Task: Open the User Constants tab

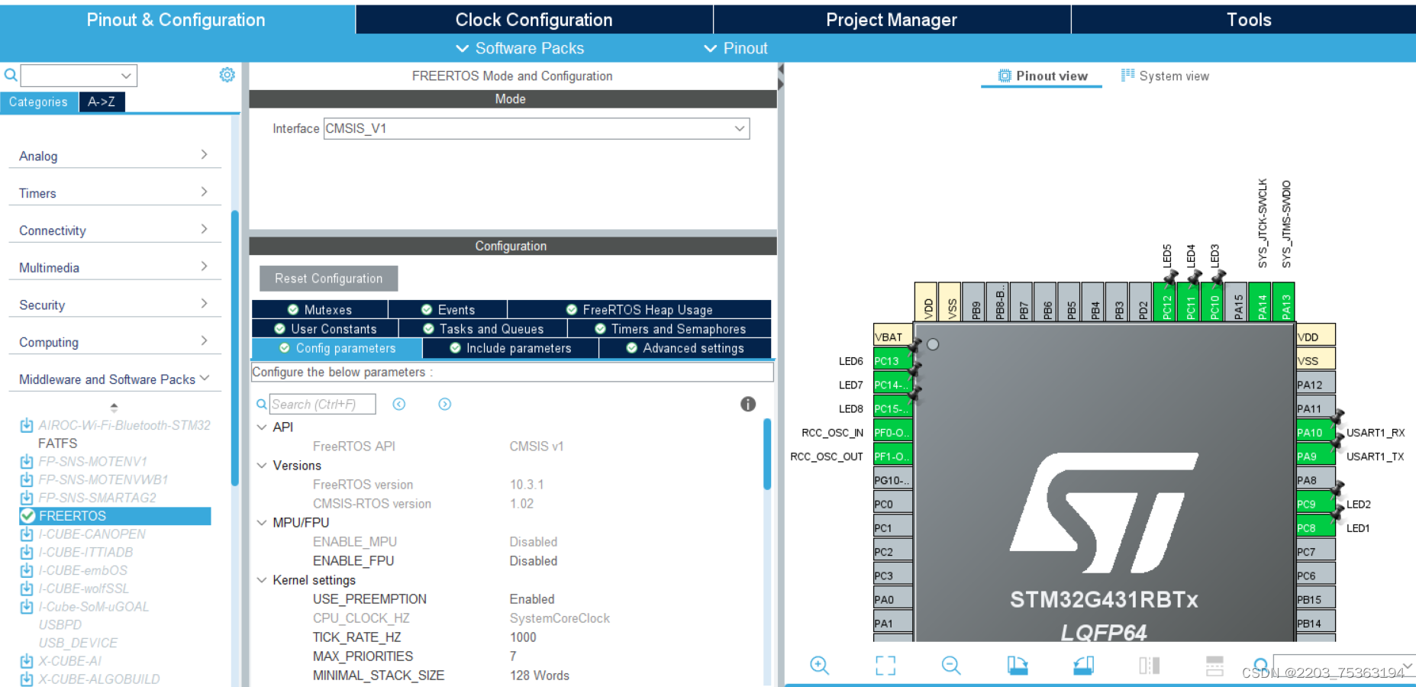Action: pos(326,328)
